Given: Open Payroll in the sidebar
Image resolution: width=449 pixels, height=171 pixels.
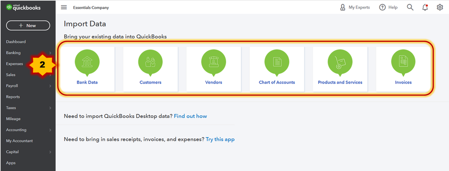Looking at the screenshot, I should [12, 86].
